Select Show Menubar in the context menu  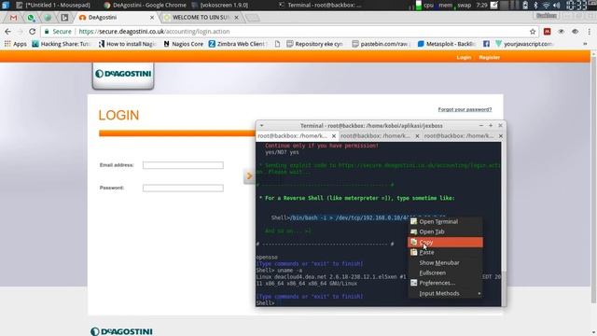click(445, 262)
